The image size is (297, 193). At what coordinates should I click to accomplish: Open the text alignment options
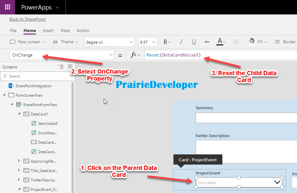(x=237, y=42)
